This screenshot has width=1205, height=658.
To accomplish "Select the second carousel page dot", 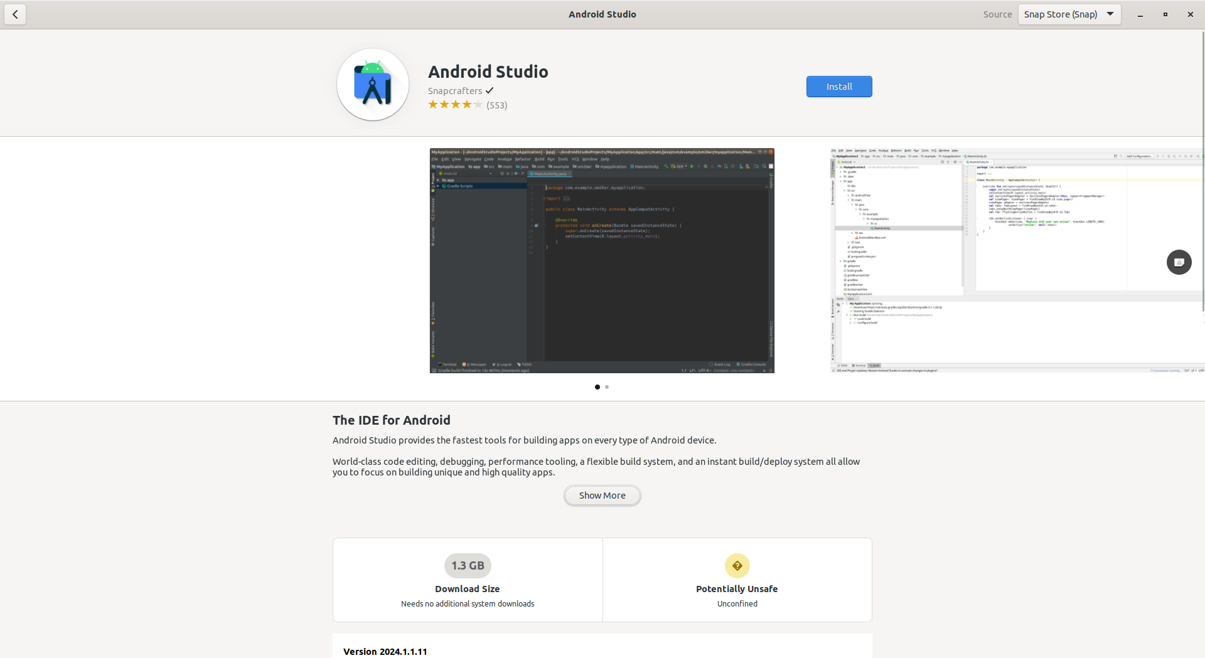I will 607,387.
